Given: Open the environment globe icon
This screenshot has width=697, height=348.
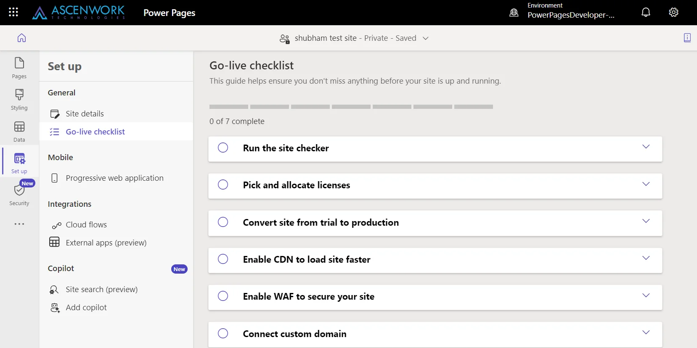Looking at the screenshot, I should coord(514,13).
